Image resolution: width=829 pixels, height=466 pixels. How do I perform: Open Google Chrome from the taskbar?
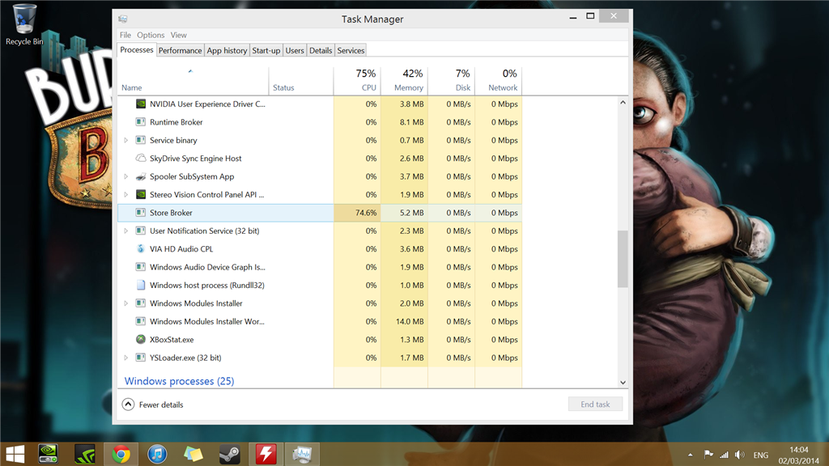(x=121, y=454)
